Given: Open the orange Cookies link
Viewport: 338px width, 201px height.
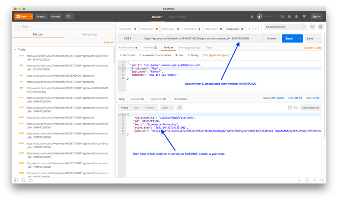Looking at the screenshot, I should (309, 48).
